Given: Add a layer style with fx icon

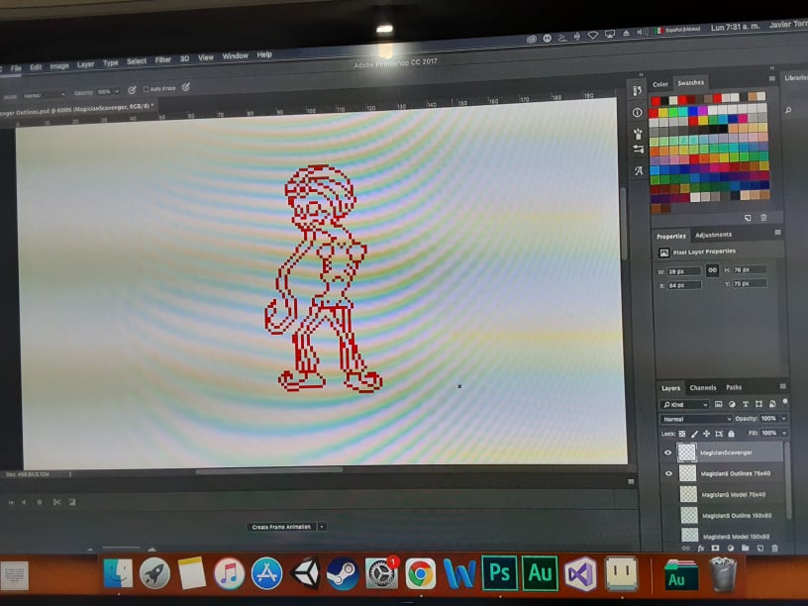Looking at the screenshot, I should pos(701,549).
